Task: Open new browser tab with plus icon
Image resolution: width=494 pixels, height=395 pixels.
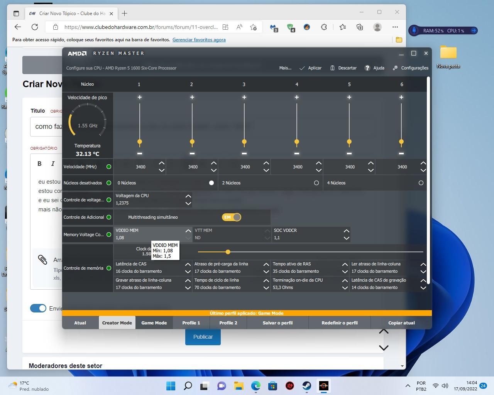Action: coord(124,13)
